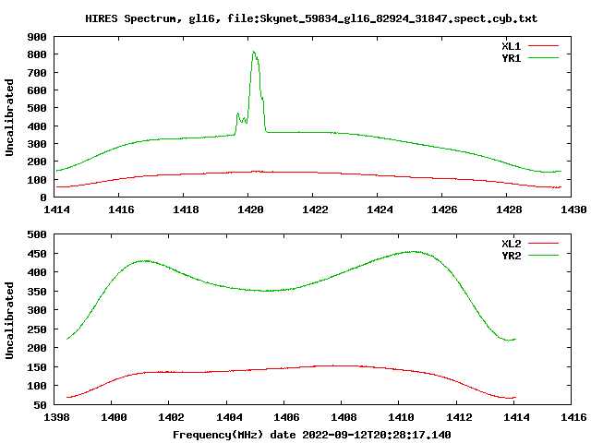Click the YR2 legend label
The height and width of the screenshot is (443, 591).
pos(511,256)
